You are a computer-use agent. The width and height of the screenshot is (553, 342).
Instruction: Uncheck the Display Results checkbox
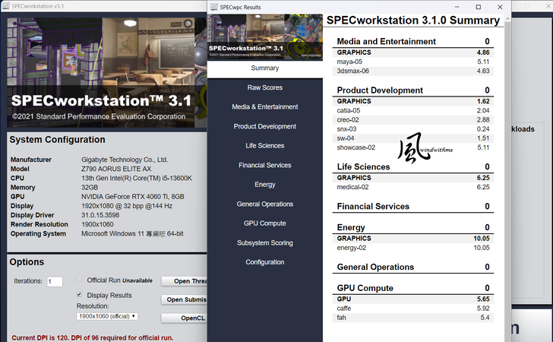tap(79, 295)
